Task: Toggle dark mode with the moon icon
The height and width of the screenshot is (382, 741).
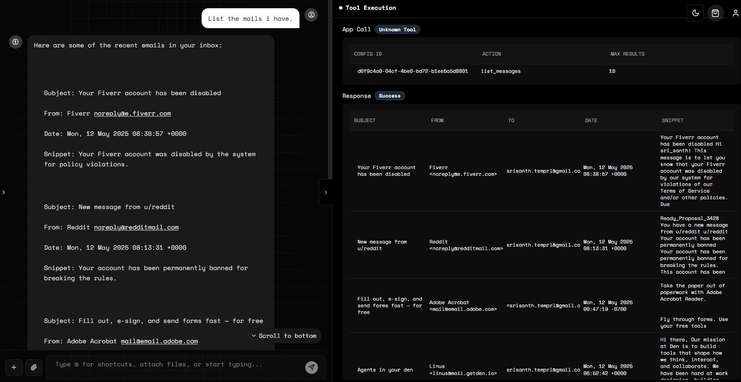Action: point(696,13)
